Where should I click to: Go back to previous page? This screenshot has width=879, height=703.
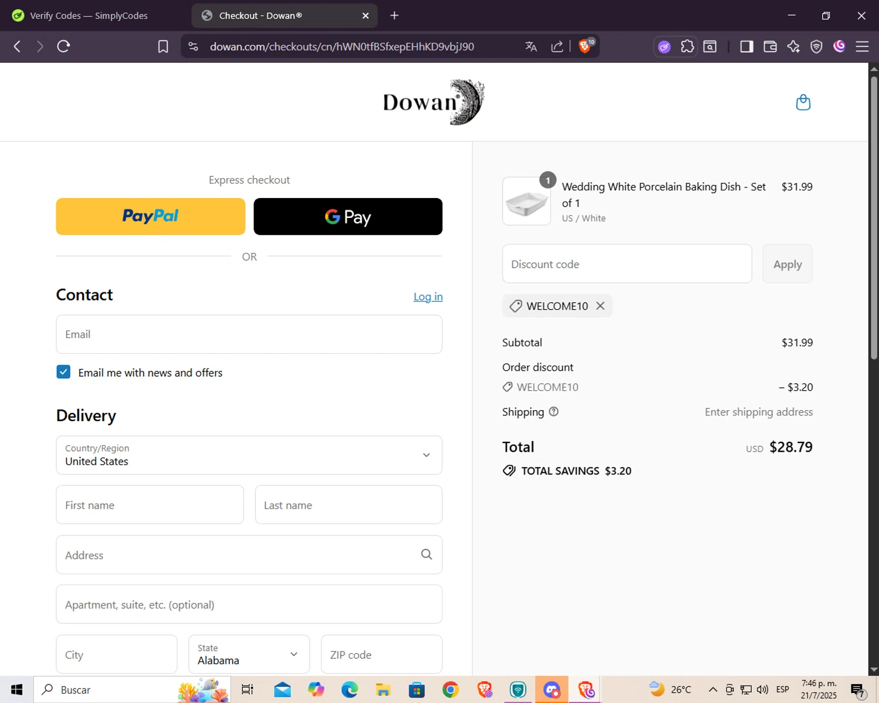point(17,46)
